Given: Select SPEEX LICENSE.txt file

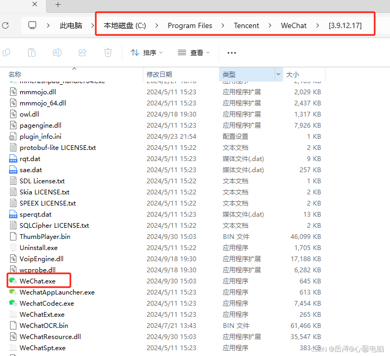Looking at the screenshot, I should (48, 203).
